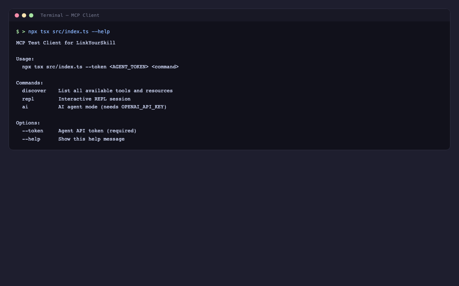Click the 'Terminal — MCP Client' window title
This screenshot has height=286, width=459.
click(x=70, y=15)
